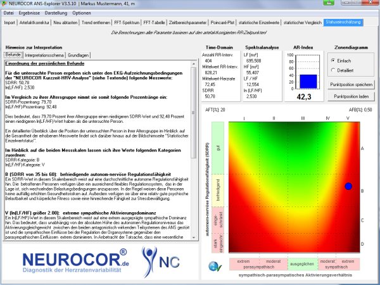The width and height of the screenshot is (380, 285).
Task: Switch to the Import tab
Action: [x=9, y=23]
